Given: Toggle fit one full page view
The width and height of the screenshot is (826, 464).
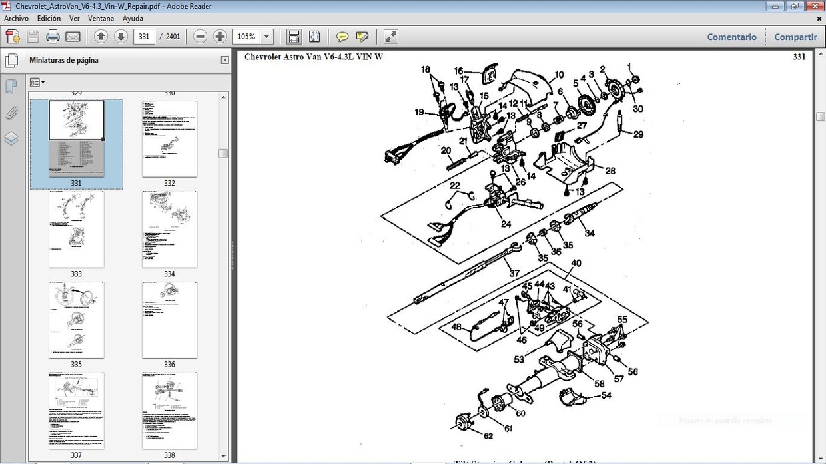Looking at the screenshot, I should [314, 37].
